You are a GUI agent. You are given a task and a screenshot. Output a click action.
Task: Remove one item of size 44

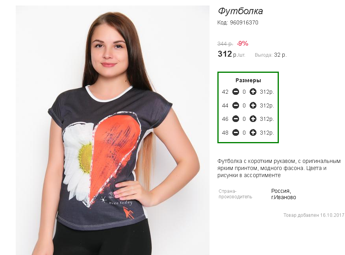[x=236, y=105]
